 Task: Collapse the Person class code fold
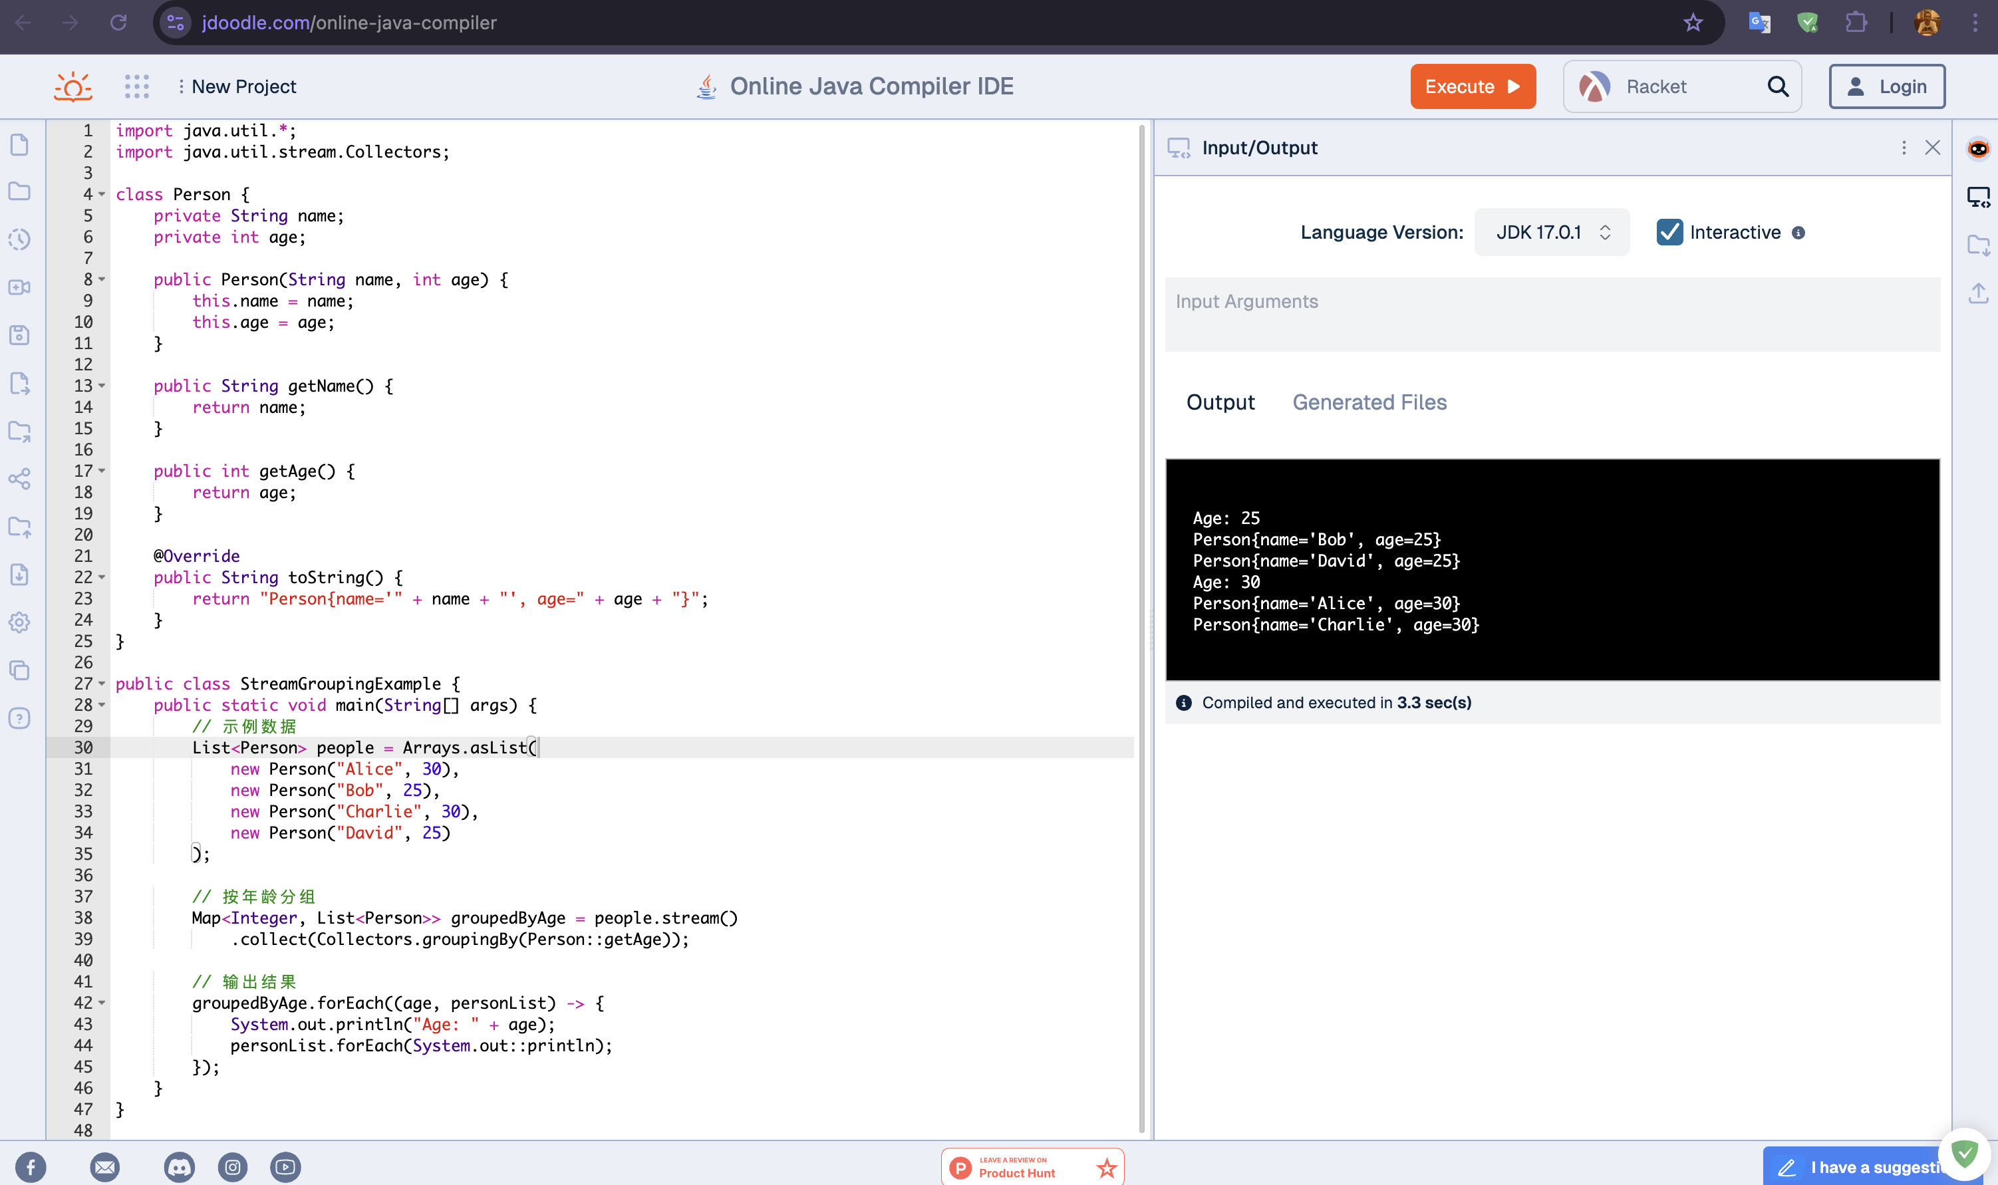pos(100,194)
